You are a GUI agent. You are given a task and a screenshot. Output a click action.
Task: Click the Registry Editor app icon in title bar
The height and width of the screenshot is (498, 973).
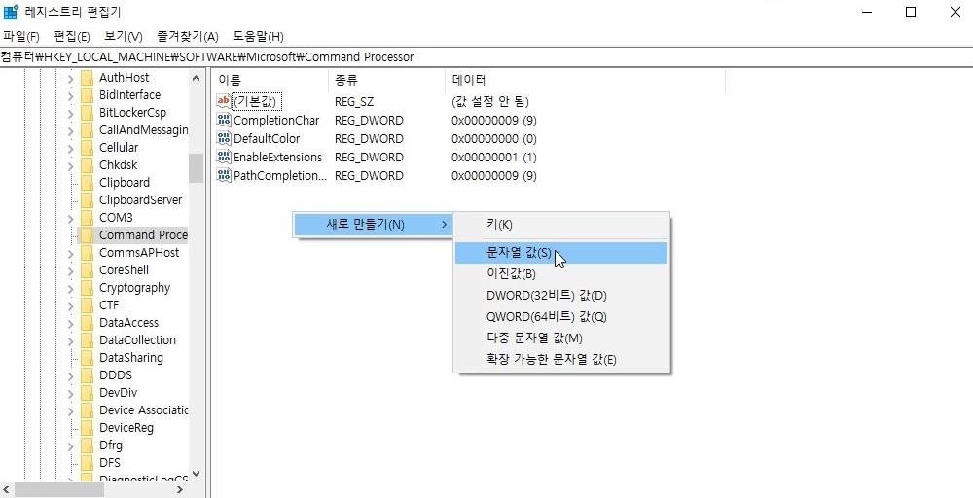click(11, 11)
